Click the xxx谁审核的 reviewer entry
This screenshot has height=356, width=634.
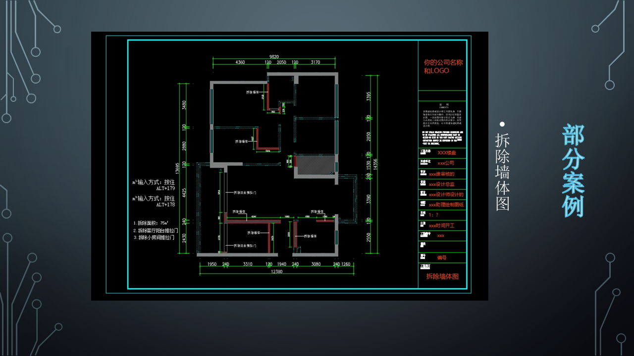coord(441,174)
